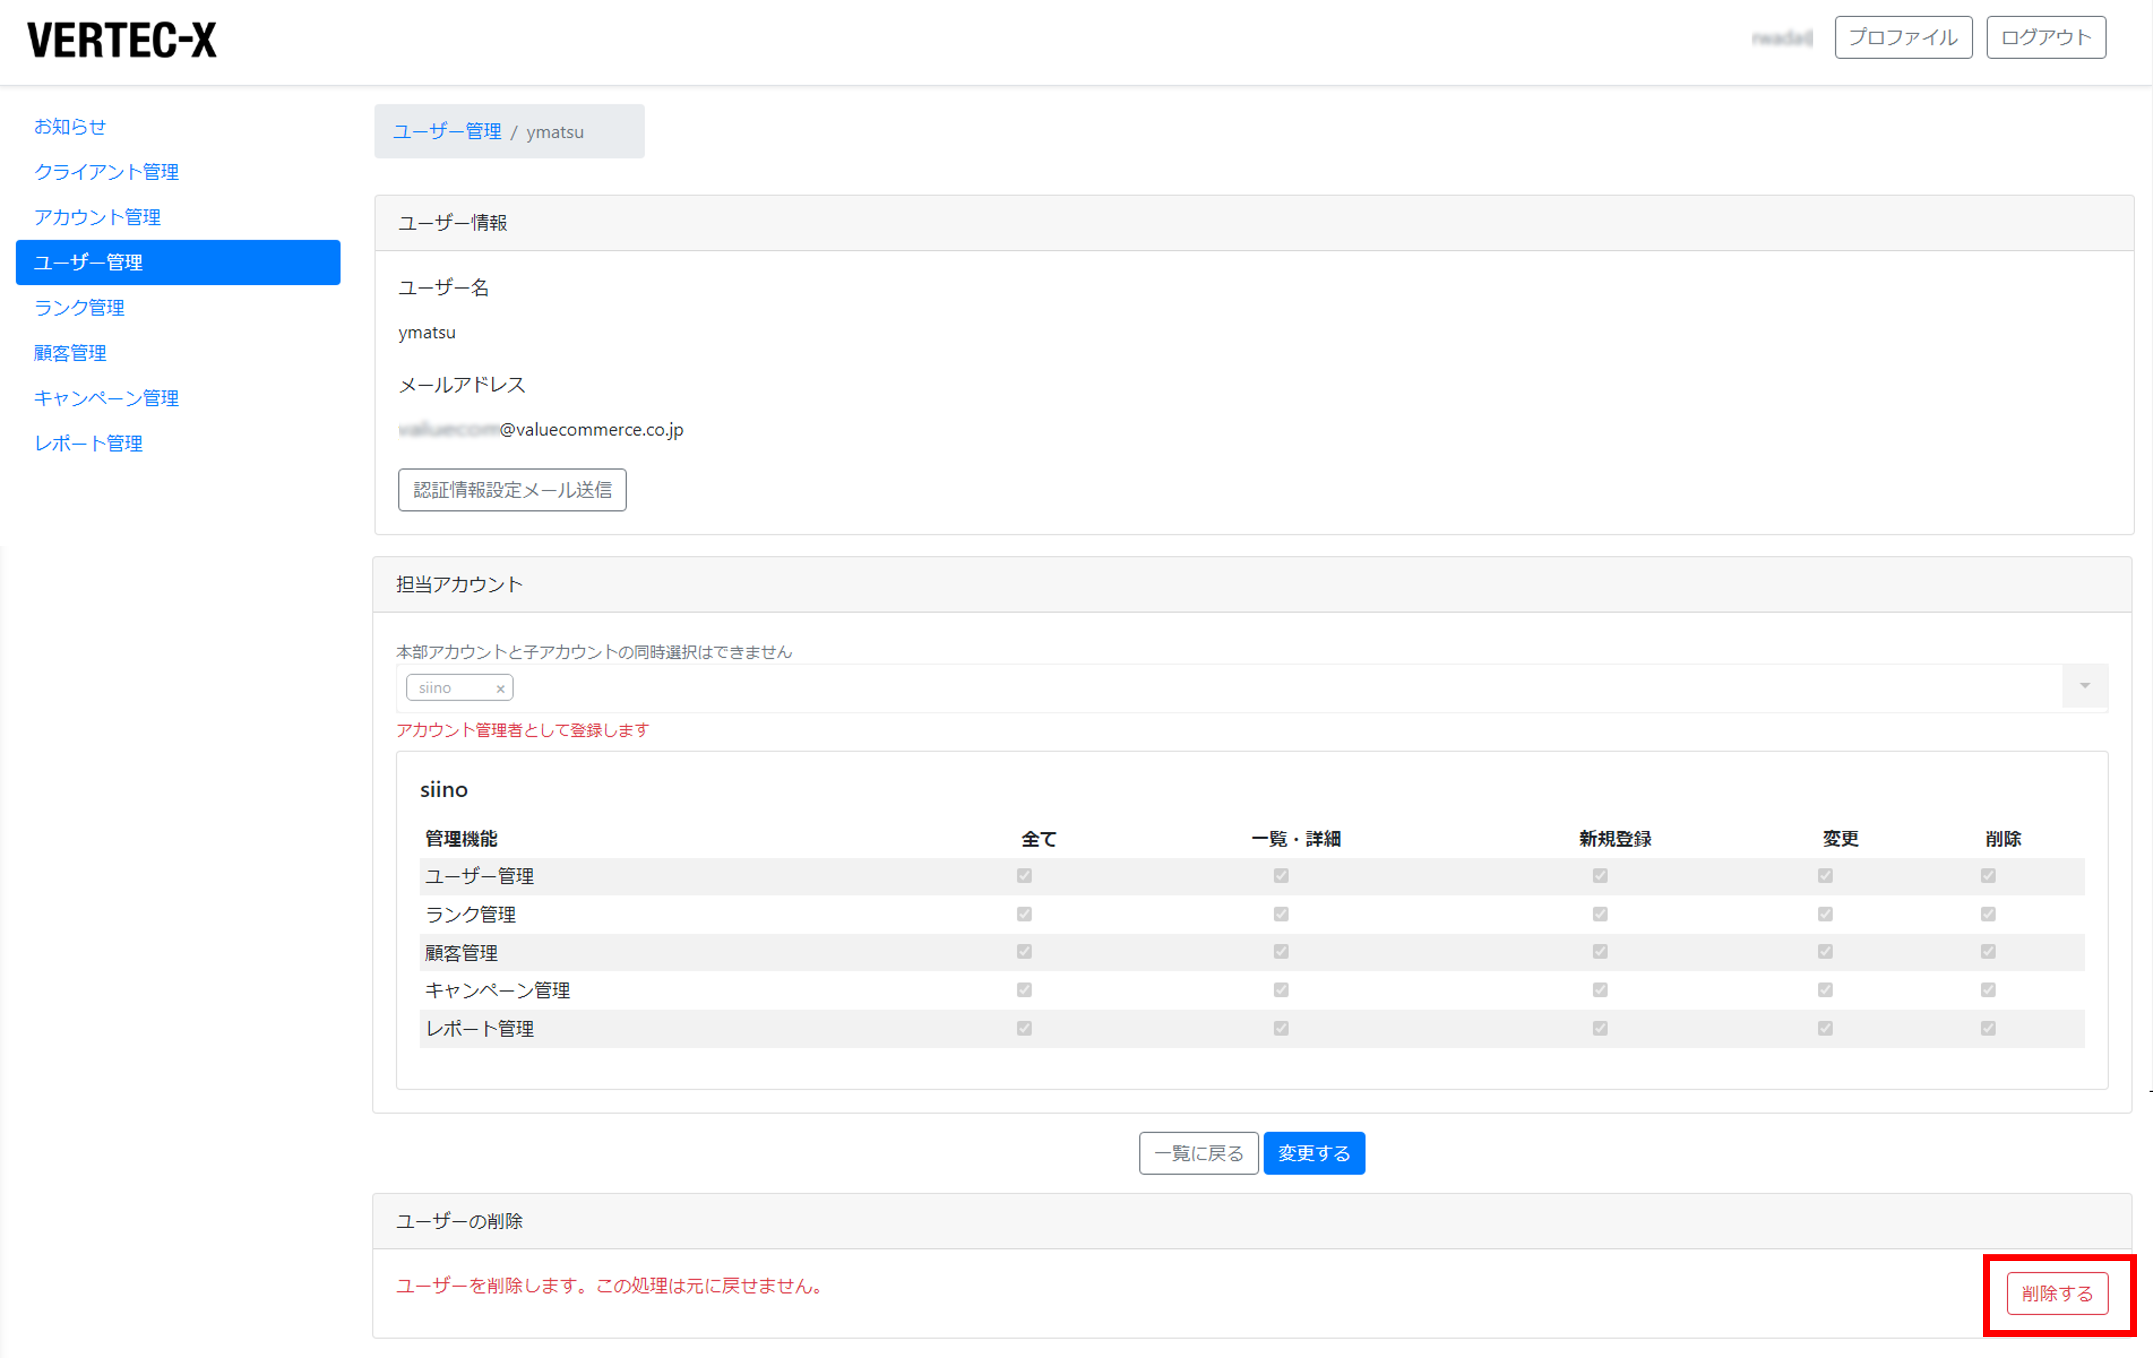
Task: Click the blurred username in the header
Action: tap(1782, 38)
